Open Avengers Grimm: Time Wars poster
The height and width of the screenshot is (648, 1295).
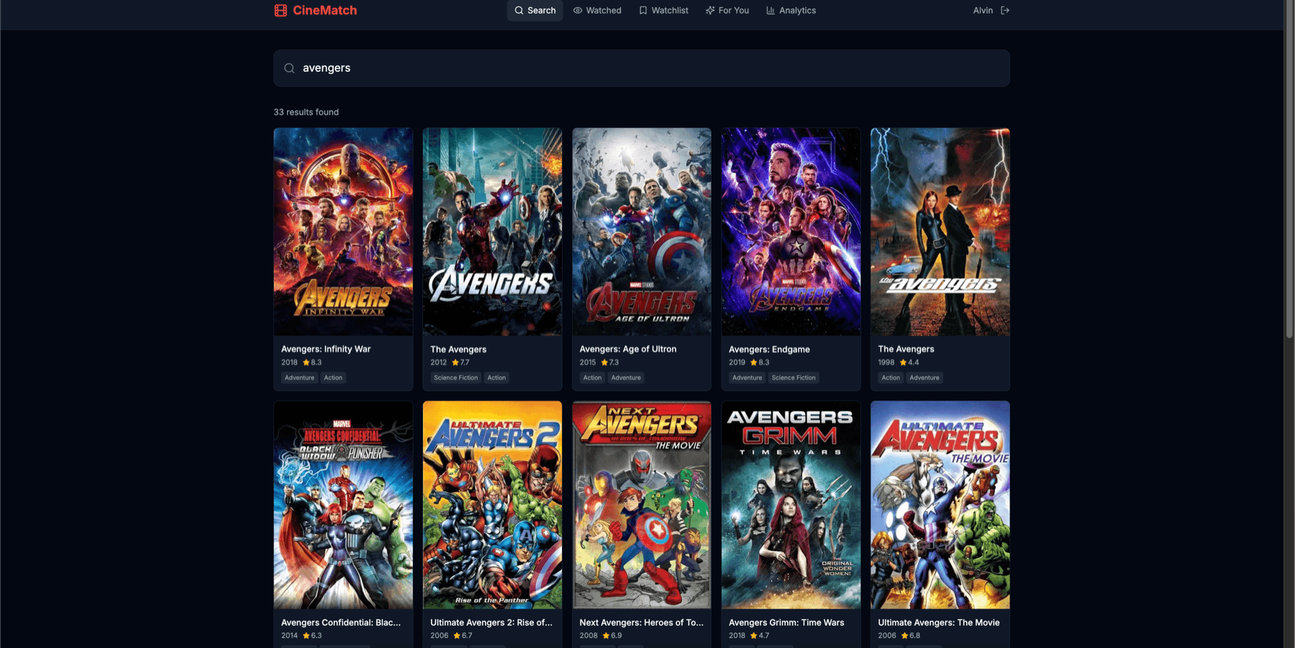791,505
